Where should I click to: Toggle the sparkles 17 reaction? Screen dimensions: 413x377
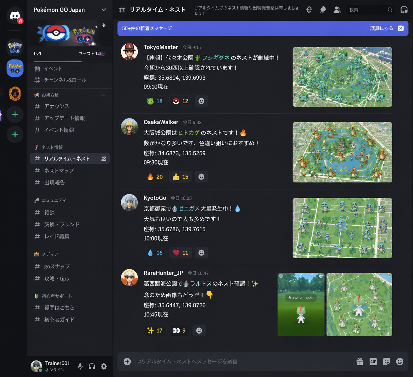pyautogui.click(x=155, y=330)
